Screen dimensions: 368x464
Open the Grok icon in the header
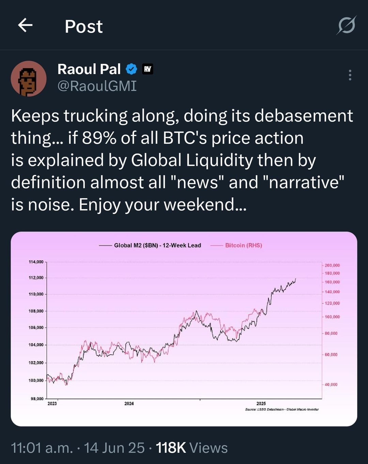click(347, 26)
